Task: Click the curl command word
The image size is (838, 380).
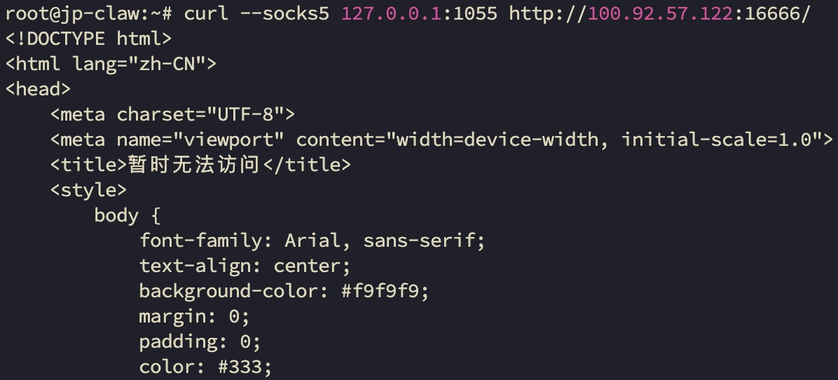Action: pyautogui.click(x=206, y=13)
